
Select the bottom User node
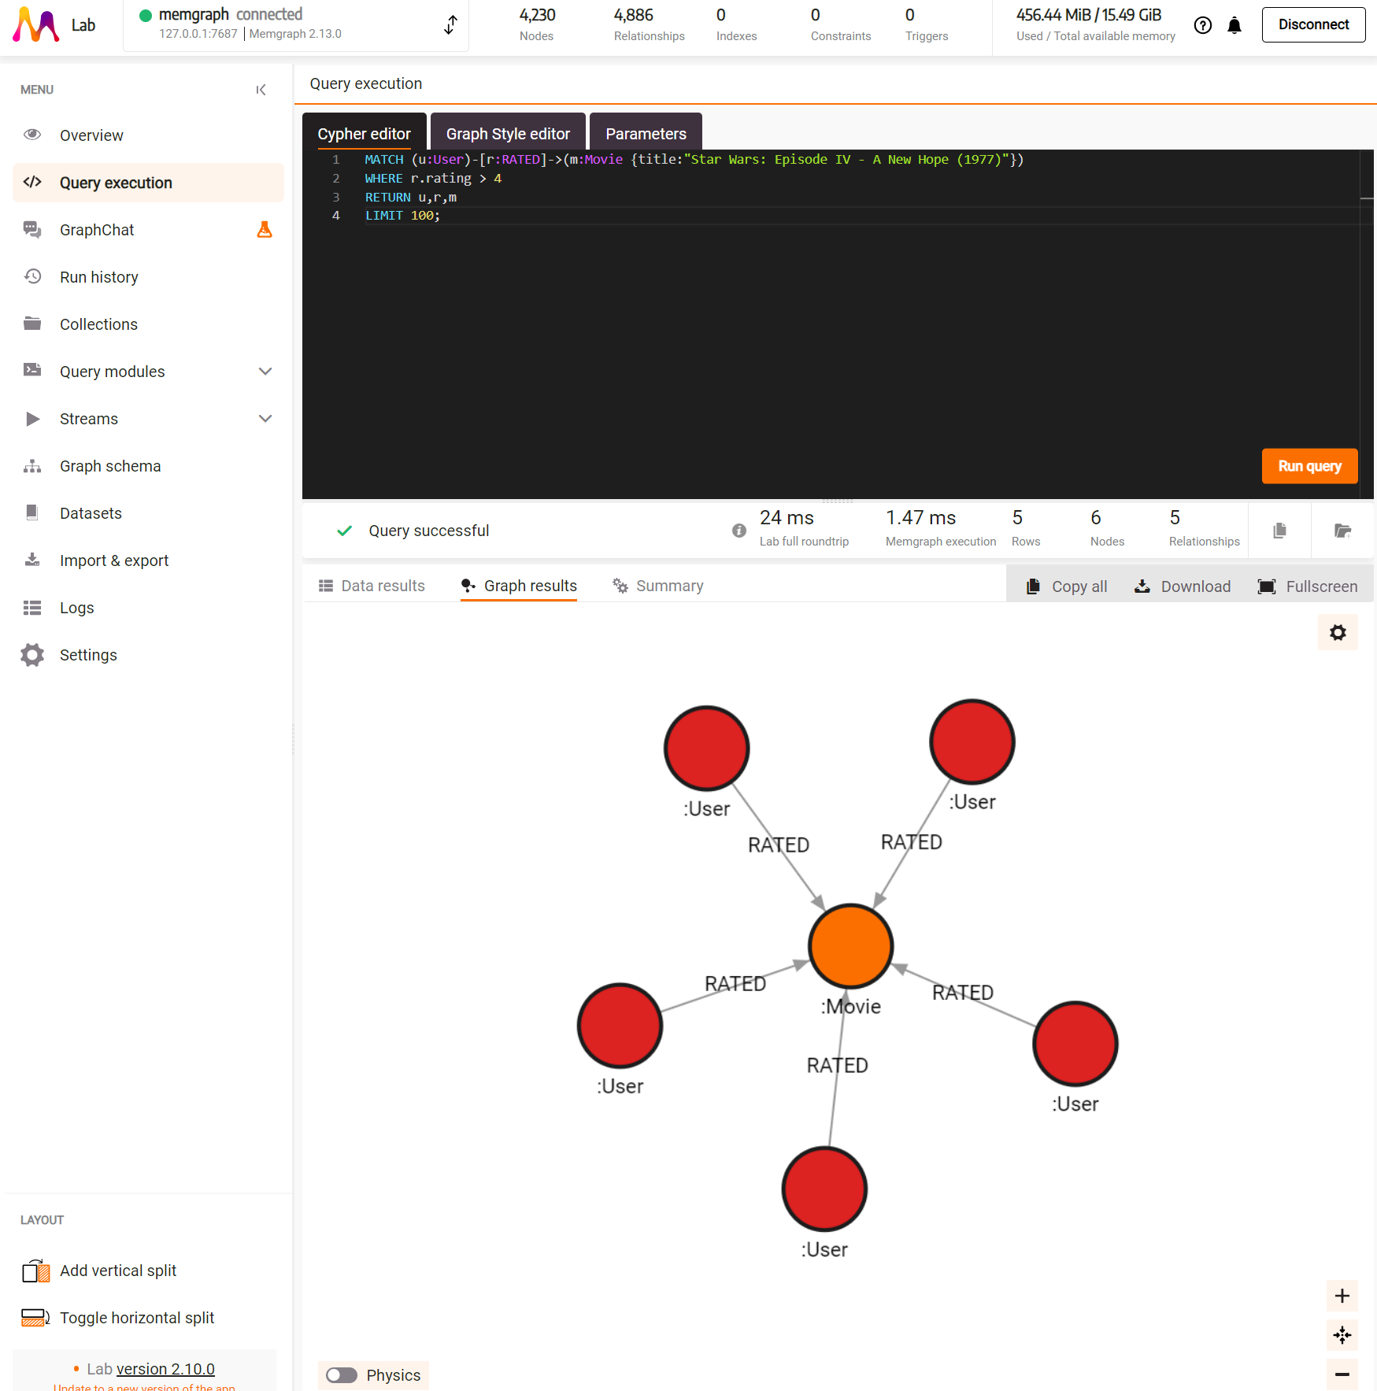824,1189
